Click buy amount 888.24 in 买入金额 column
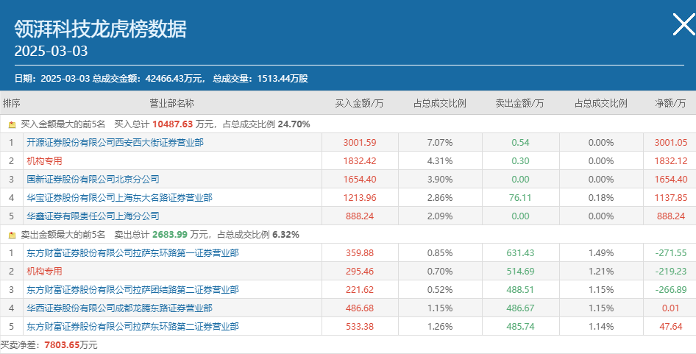The image size is (696, 354). click(x=360, y=216)
